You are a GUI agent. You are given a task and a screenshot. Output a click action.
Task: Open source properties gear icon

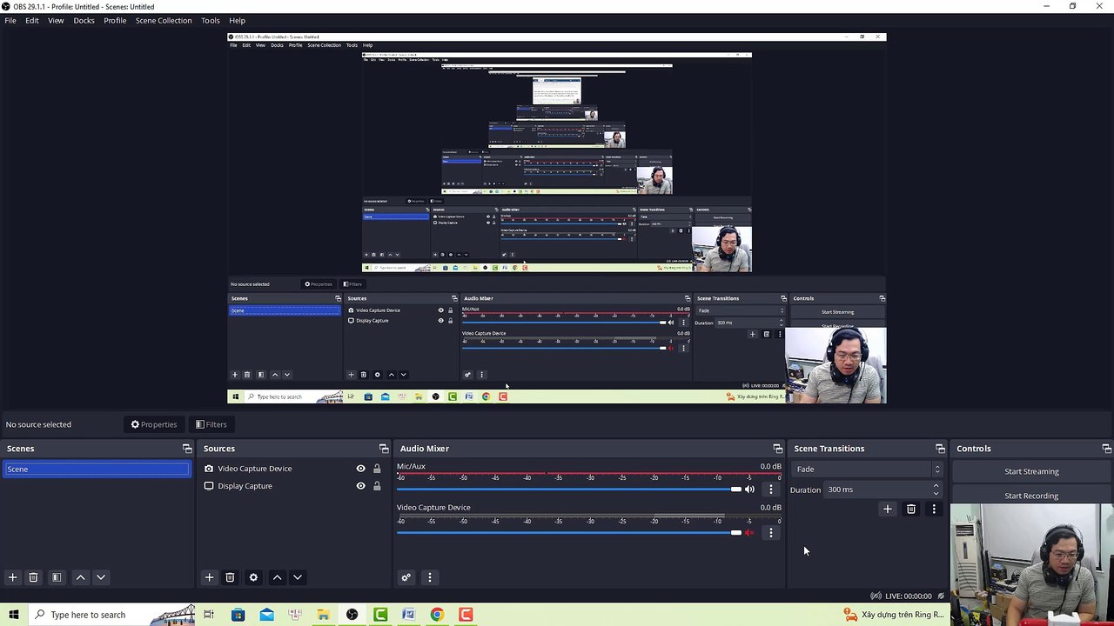[253, 577]
